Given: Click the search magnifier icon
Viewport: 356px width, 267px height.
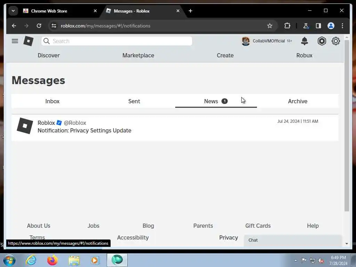Looking at the screenshot, I should pyautogui.click(x=47, y=41).
